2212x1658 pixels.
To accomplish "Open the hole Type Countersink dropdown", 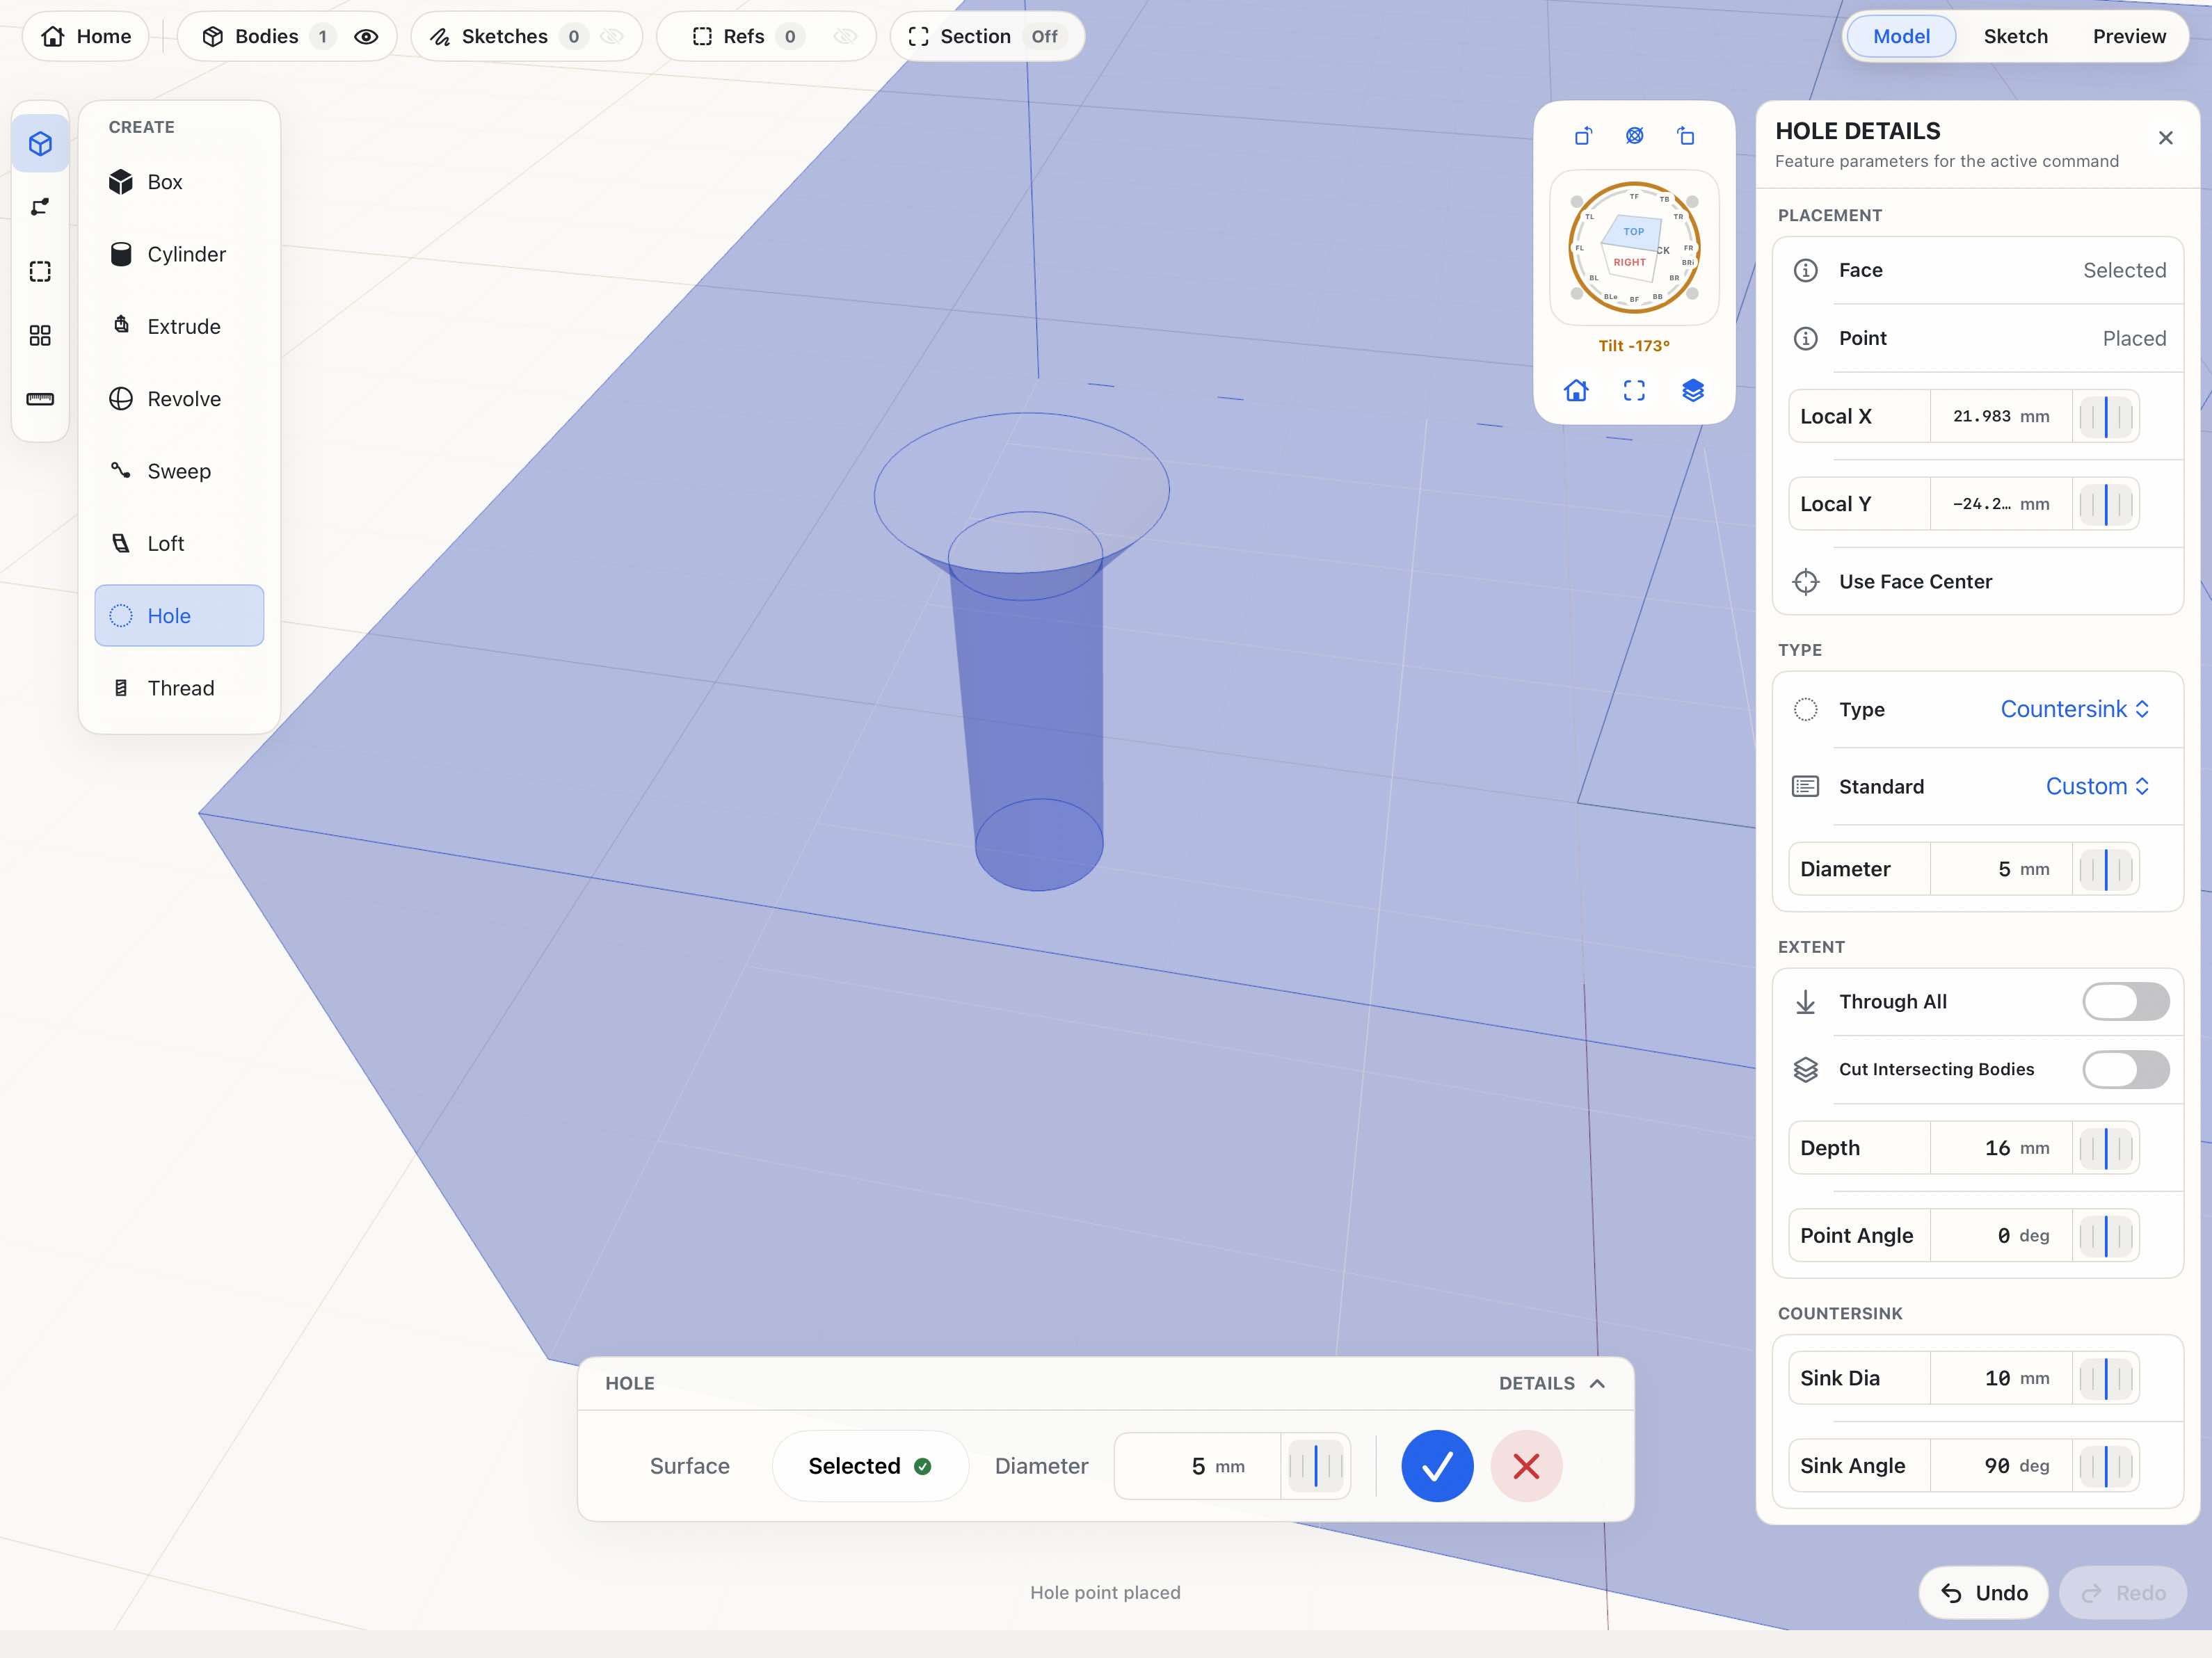I will click(2075, 709).
